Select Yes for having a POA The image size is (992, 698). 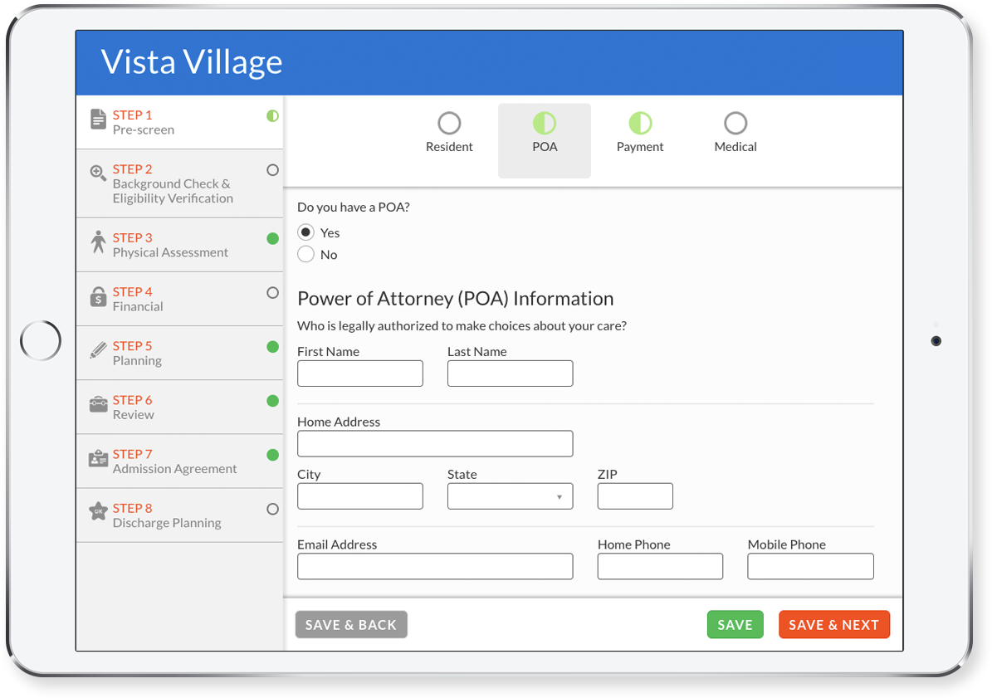tap(306, 232)
